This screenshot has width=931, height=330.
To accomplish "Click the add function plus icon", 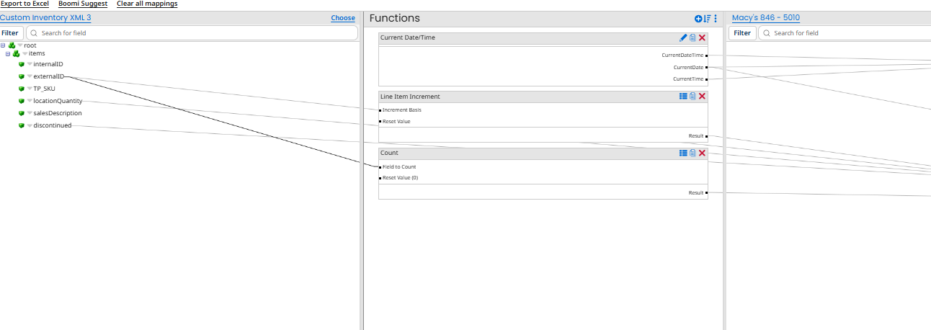I will coord(698,19).
